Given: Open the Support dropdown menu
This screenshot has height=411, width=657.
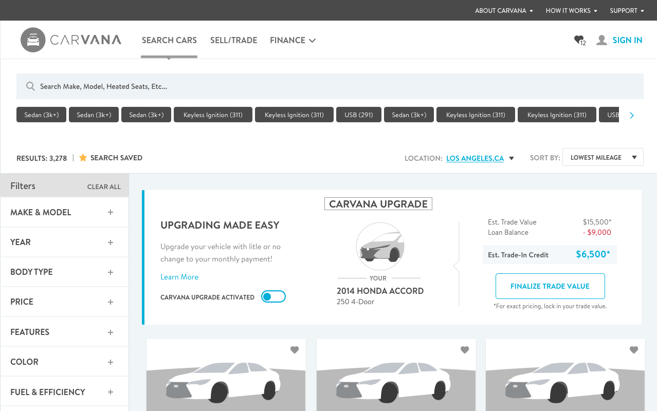Looking at the screenshot, I should pos(627,10).
